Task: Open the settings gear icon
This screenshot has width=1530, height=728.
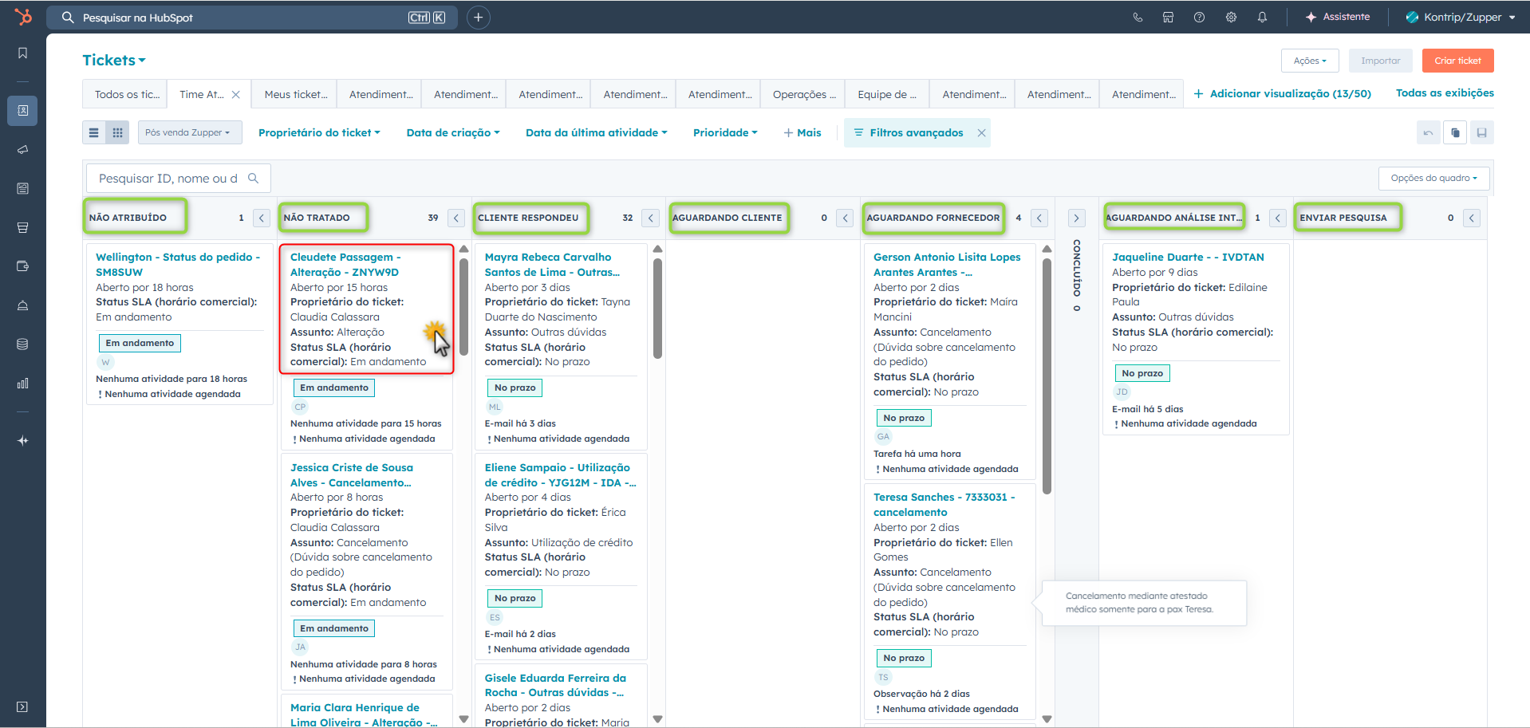Action: [x=1231, y=18]
